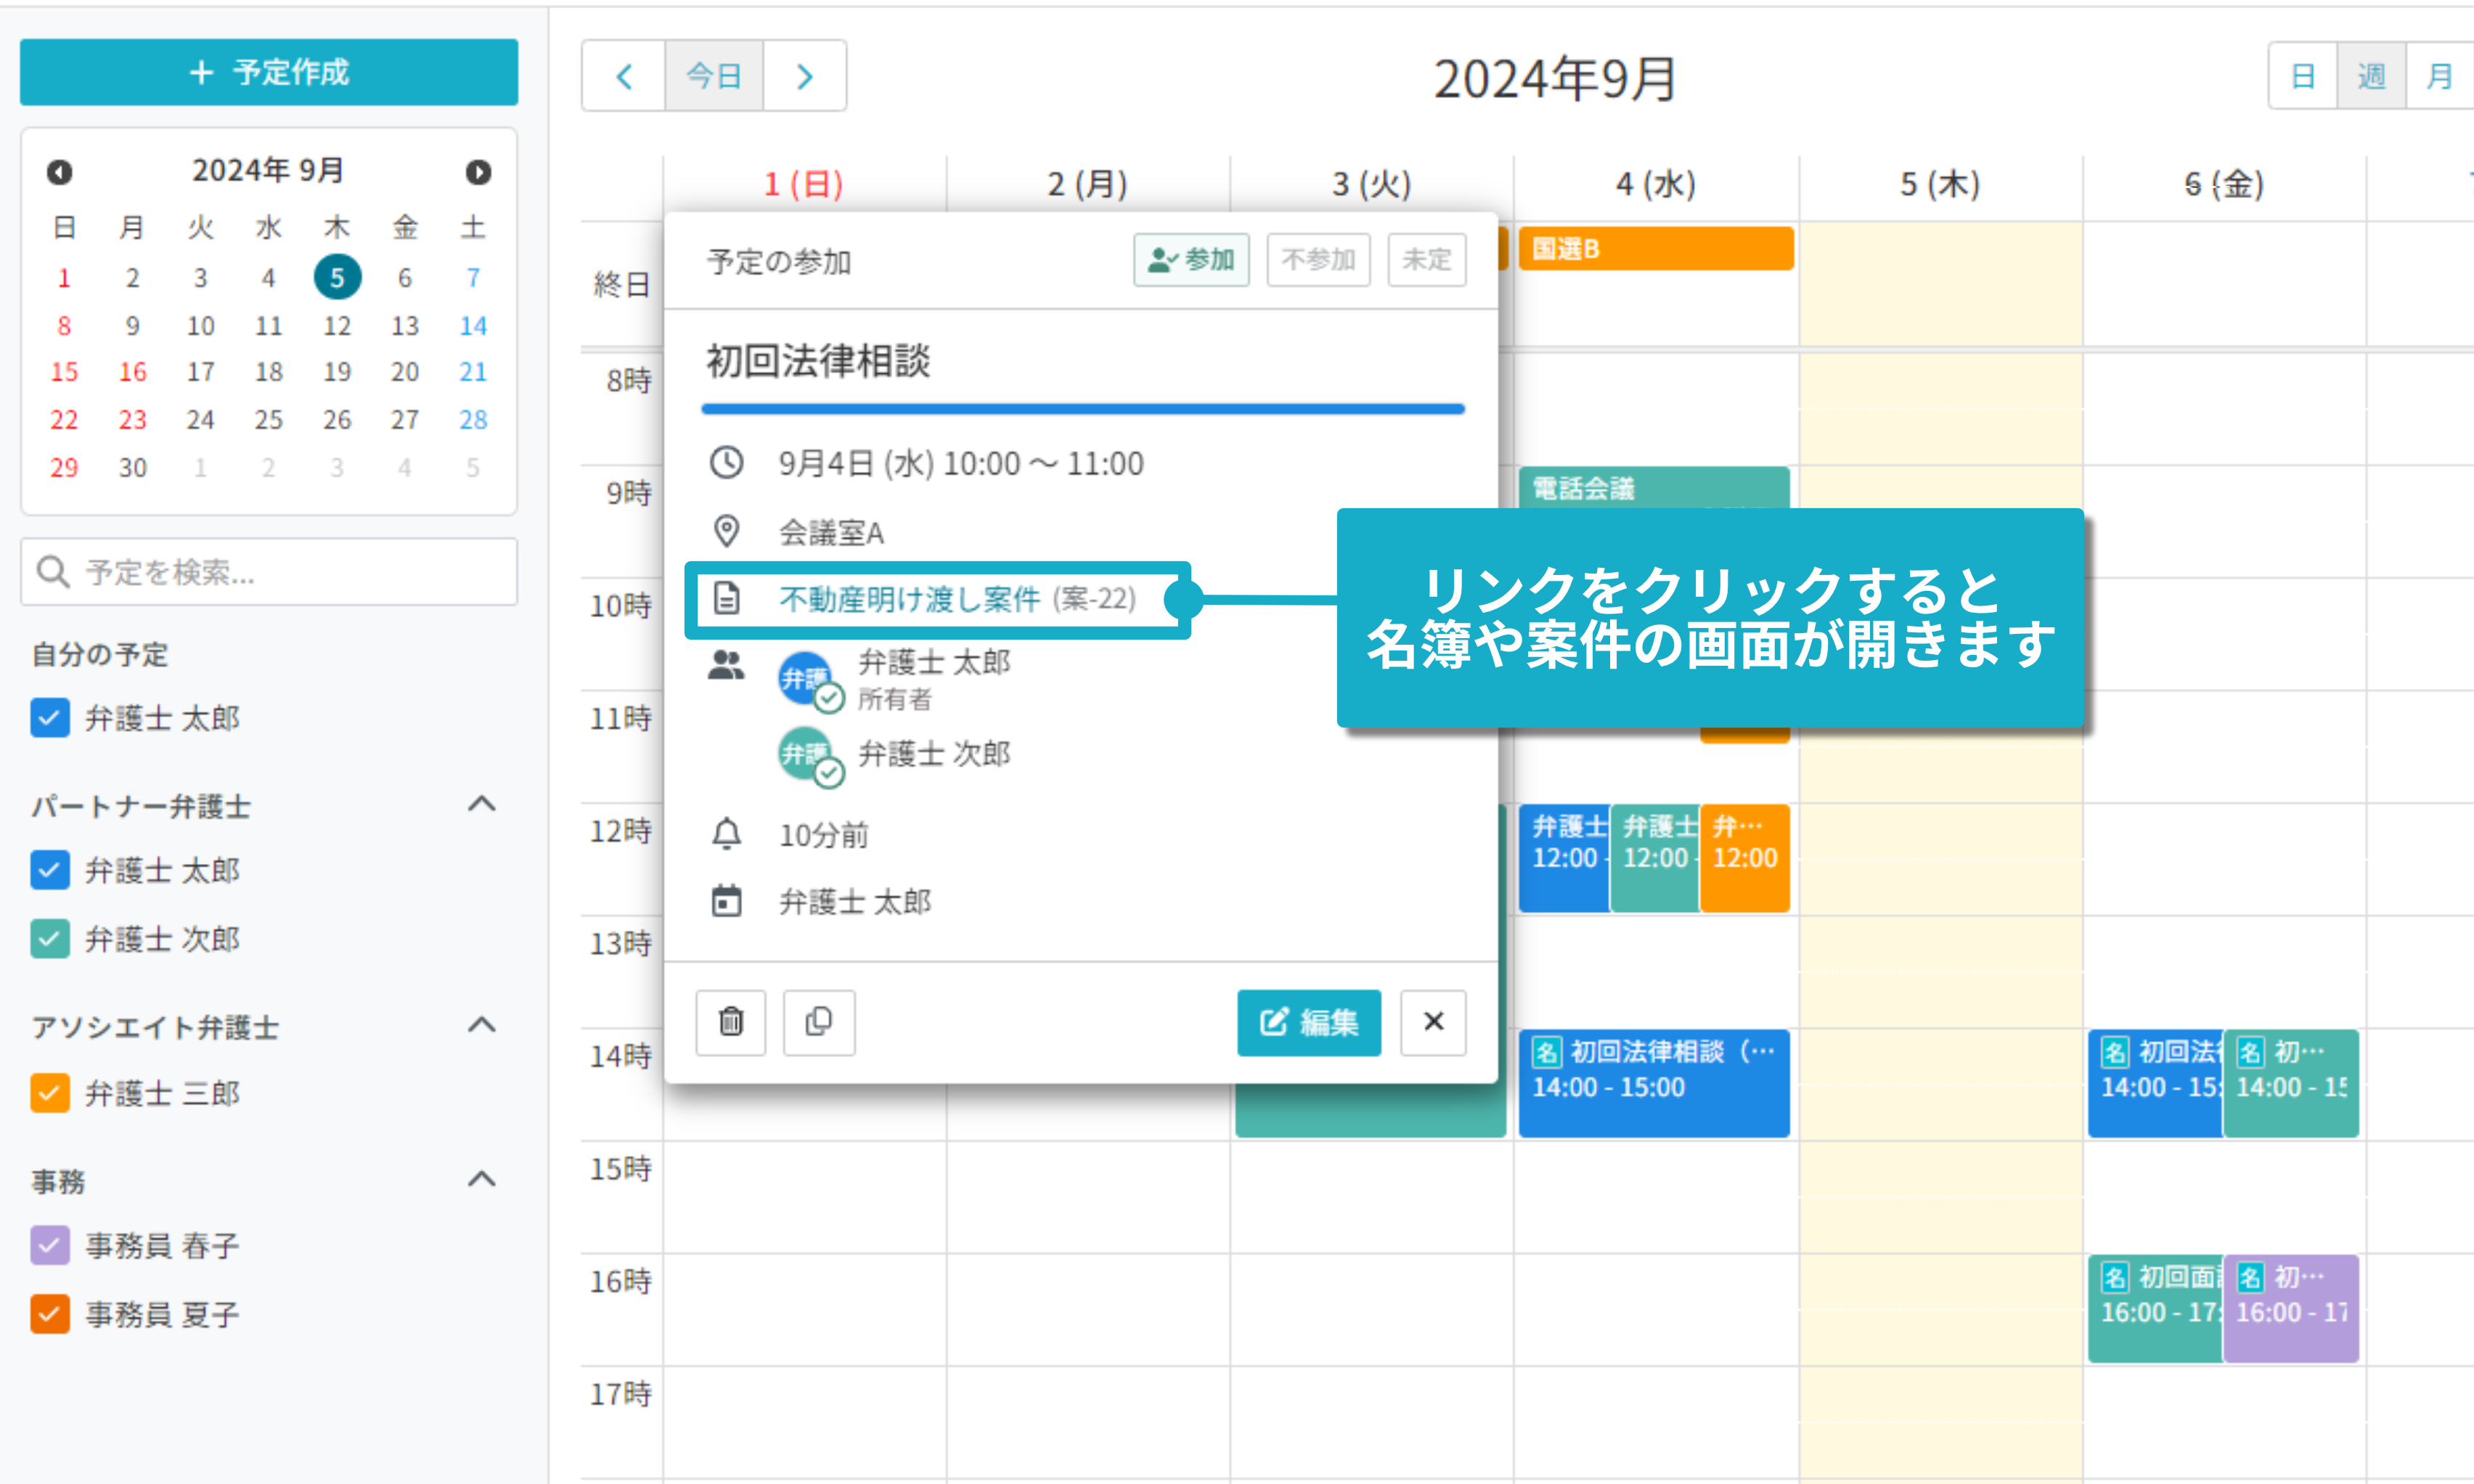The image size is (2474, 1484).
Task: Switch to 週 week view
Action: point(2371,76)
